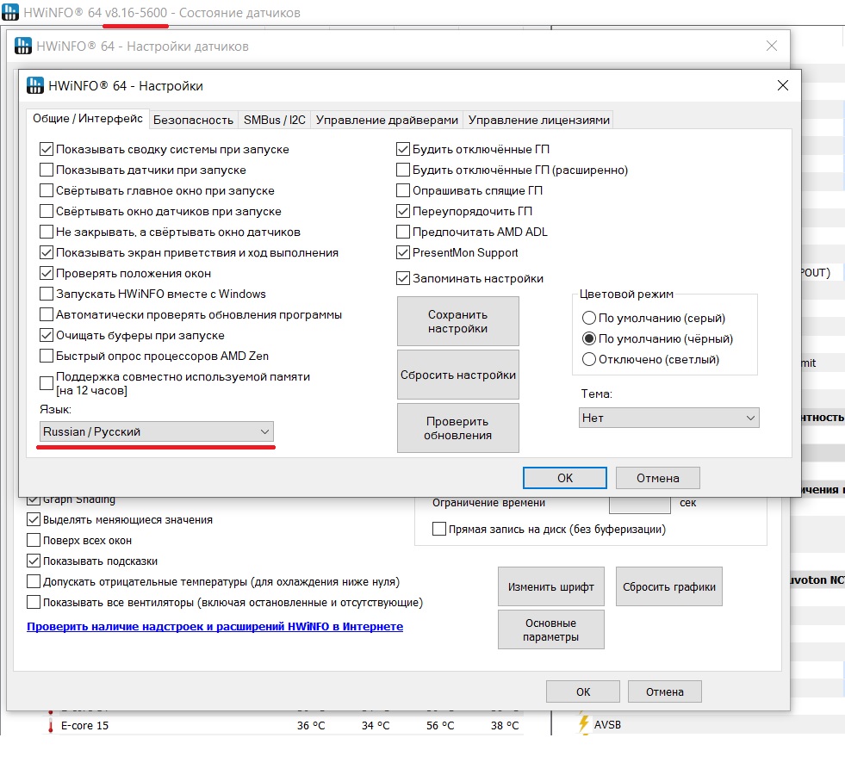Viewport: 845px width, 775px height.
Task: Open Управление лицензиями tab
Action: tap(539, 120)
